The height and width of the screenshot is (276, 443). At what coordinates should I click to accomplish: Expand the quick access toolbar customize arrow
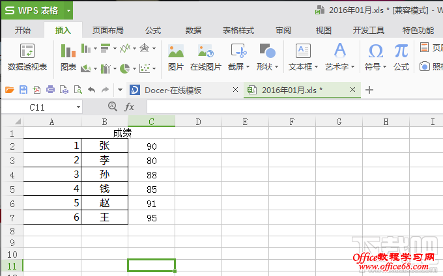pos(120,90)
